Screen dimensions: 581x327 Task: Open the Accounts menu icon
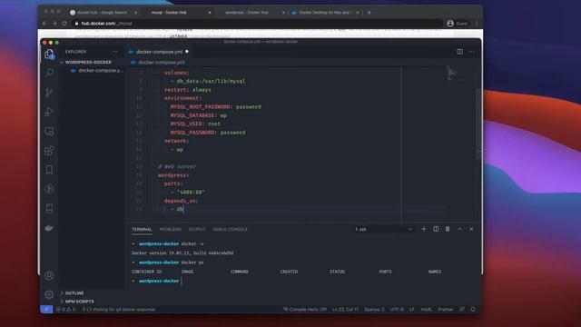[49, 275]
